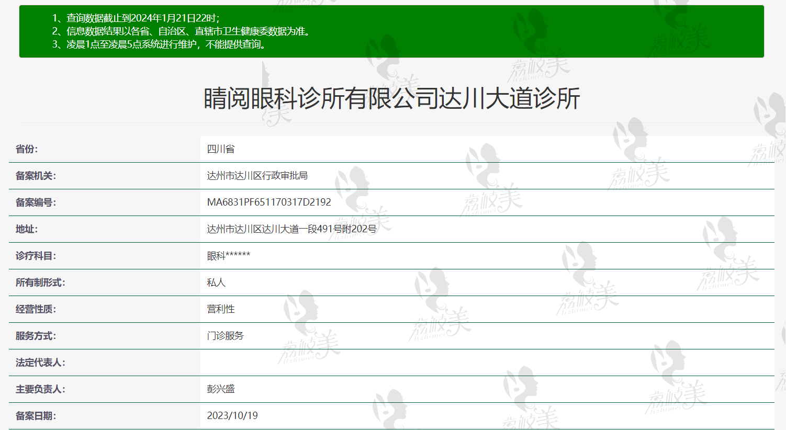The height and width of the screenshot is (430, 786).
Task: Select the value 达州市达川区行政审批局
Action: click(257, 176)
